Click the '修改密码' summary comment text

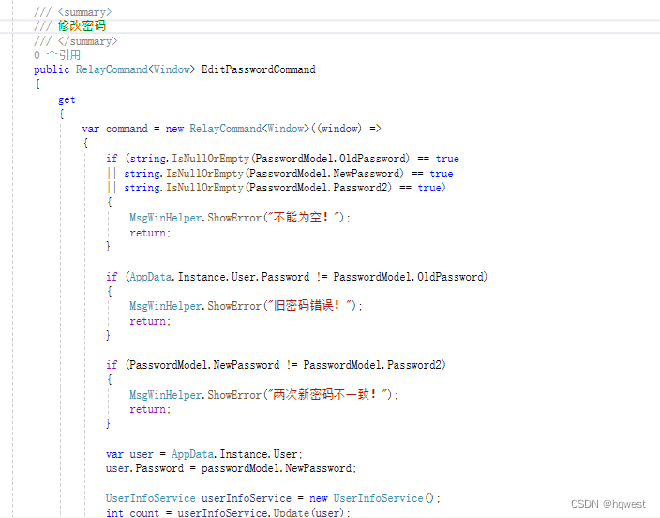point(82,25)
